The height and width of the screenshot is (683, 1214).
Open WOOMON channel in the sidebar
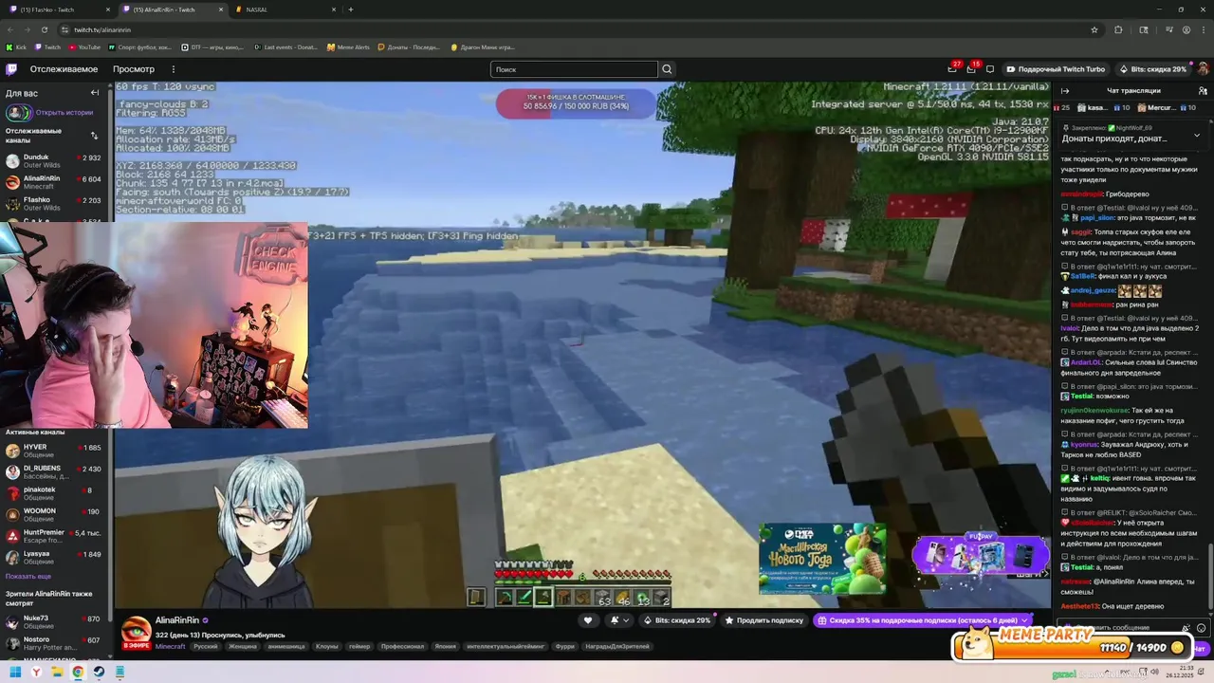(53, 514)
